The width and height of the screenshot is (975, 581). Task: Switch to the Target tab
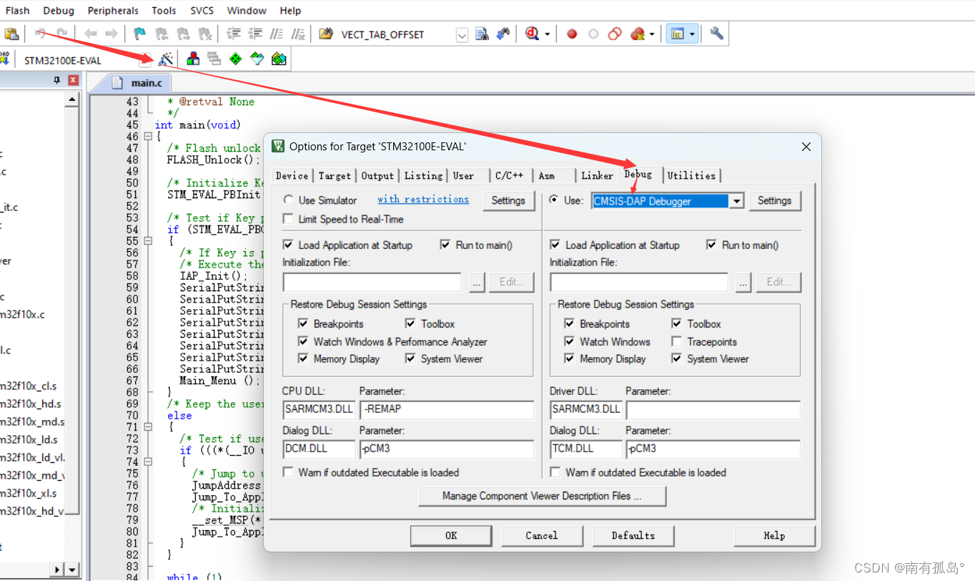(335, 175)
